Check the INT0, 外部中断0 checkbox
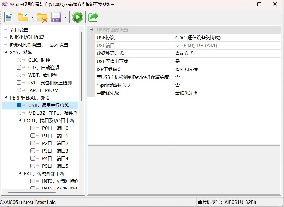 [x=32, y=181]
